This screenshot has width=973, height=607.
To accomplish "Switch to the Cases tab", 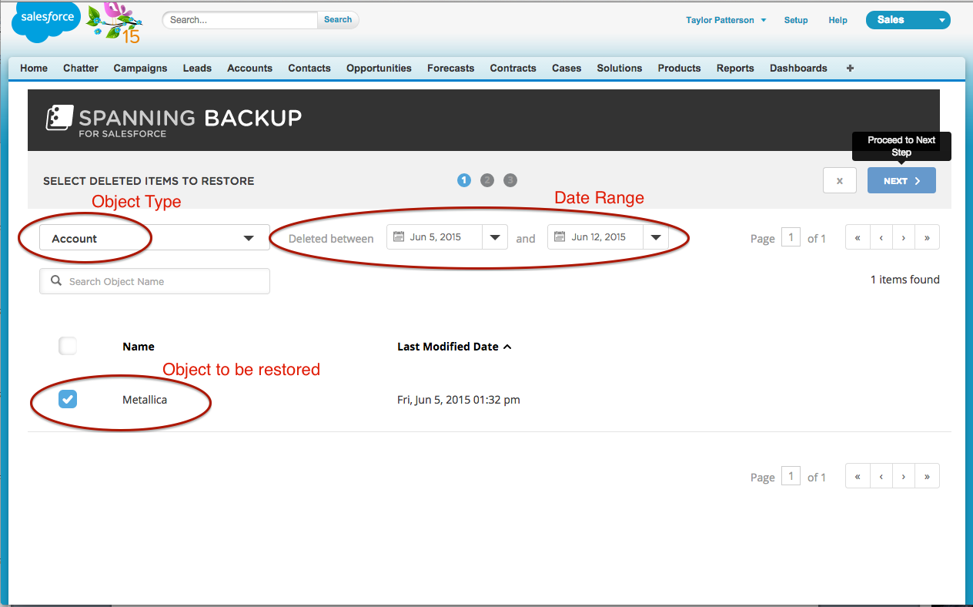I will [x=567, y=68].
